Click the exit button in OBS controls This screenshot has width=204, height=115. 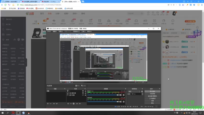pos(152,103)
